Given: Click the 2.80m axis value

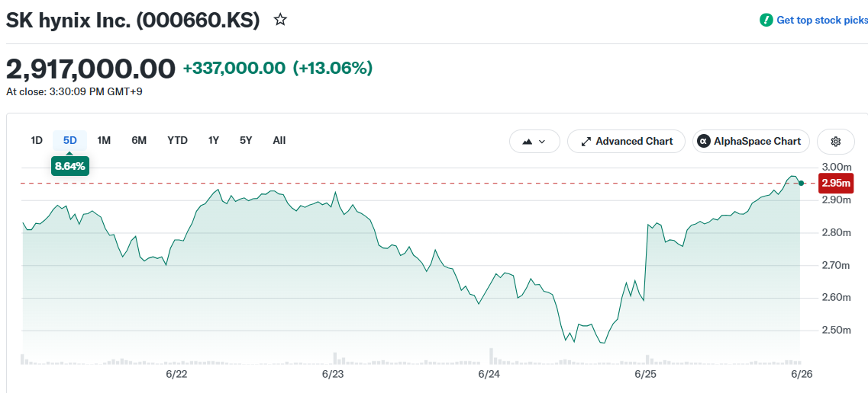Looking at the screenshot, I should coord(836,232).
